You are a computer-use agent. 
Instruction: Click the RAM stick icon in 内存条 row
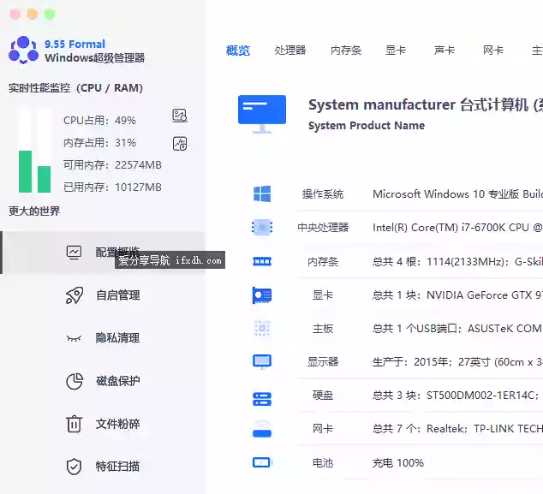pos(262,261)
